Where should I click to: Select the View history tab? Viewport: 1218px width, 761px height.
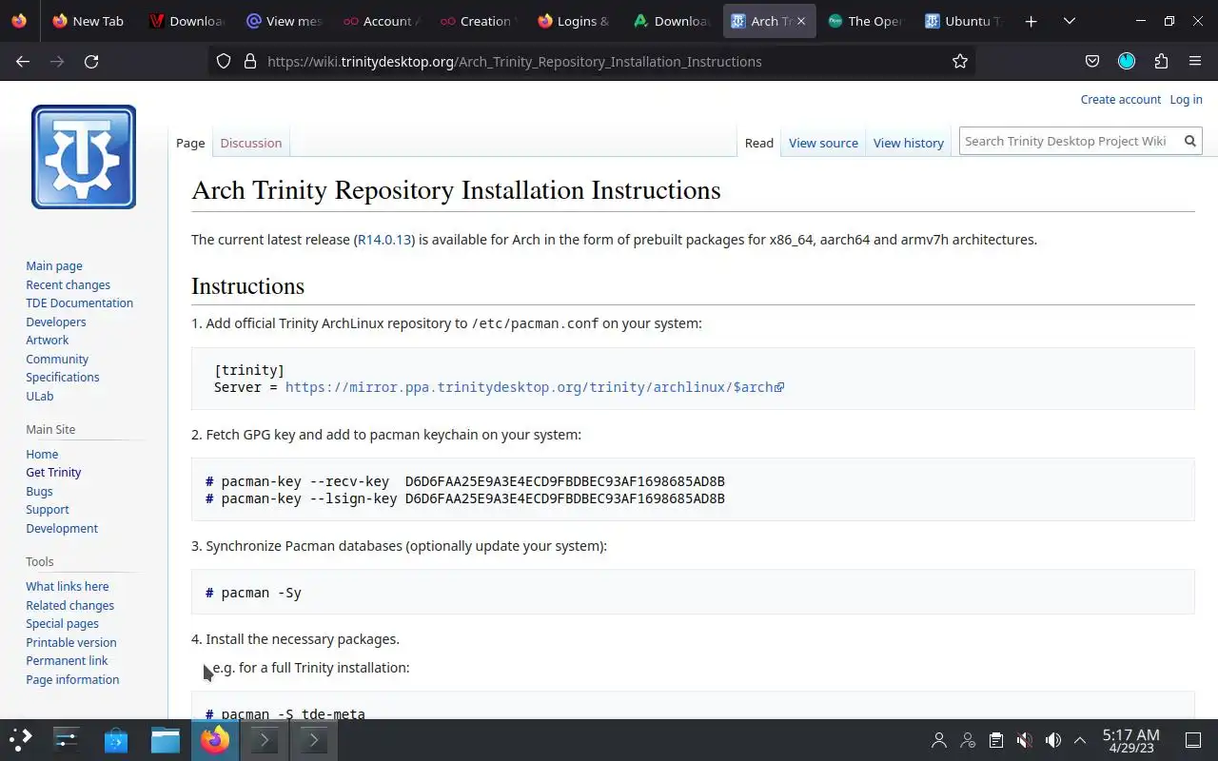pos(908,143)
